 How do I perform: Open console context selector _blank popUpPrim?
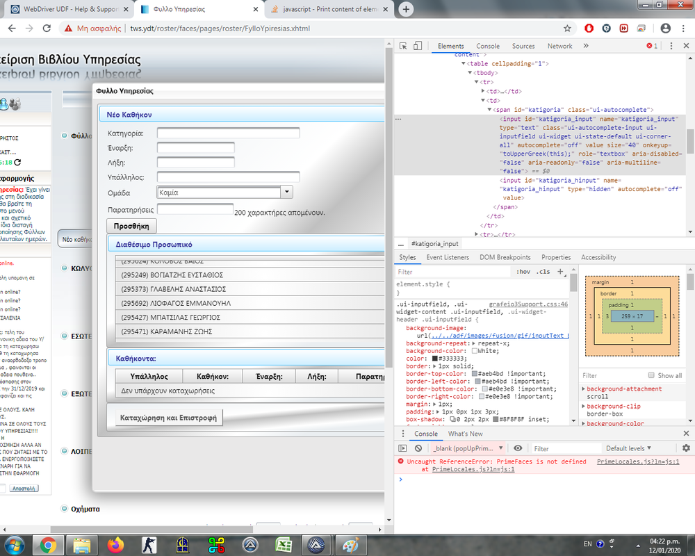coord(467,448)
